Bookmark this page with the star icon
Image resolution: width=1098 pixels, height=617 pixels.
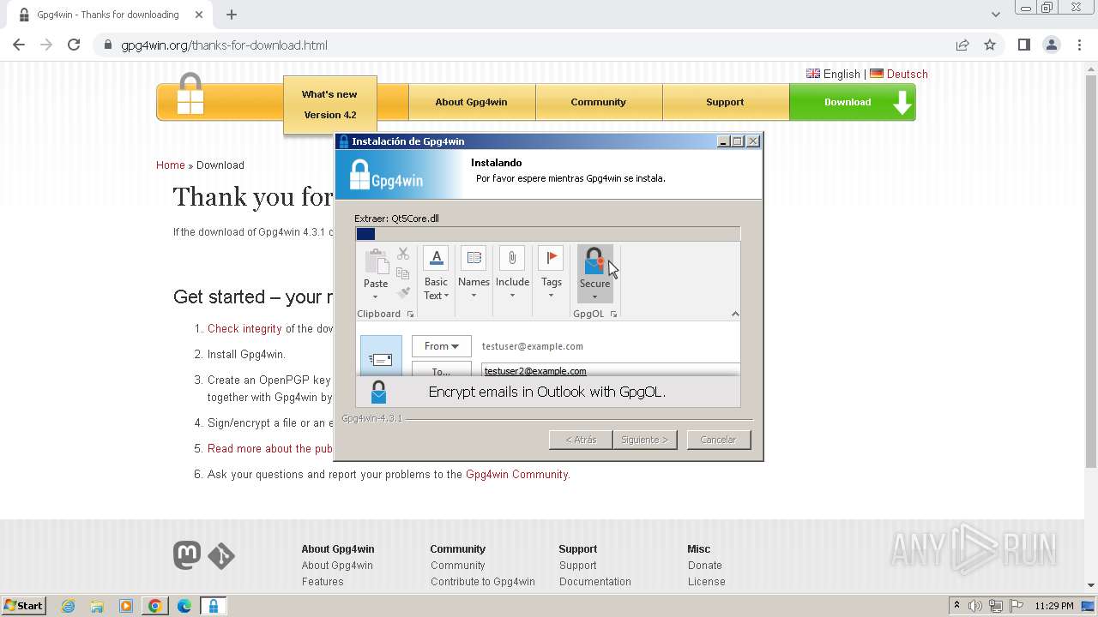(x=990, y=45)
